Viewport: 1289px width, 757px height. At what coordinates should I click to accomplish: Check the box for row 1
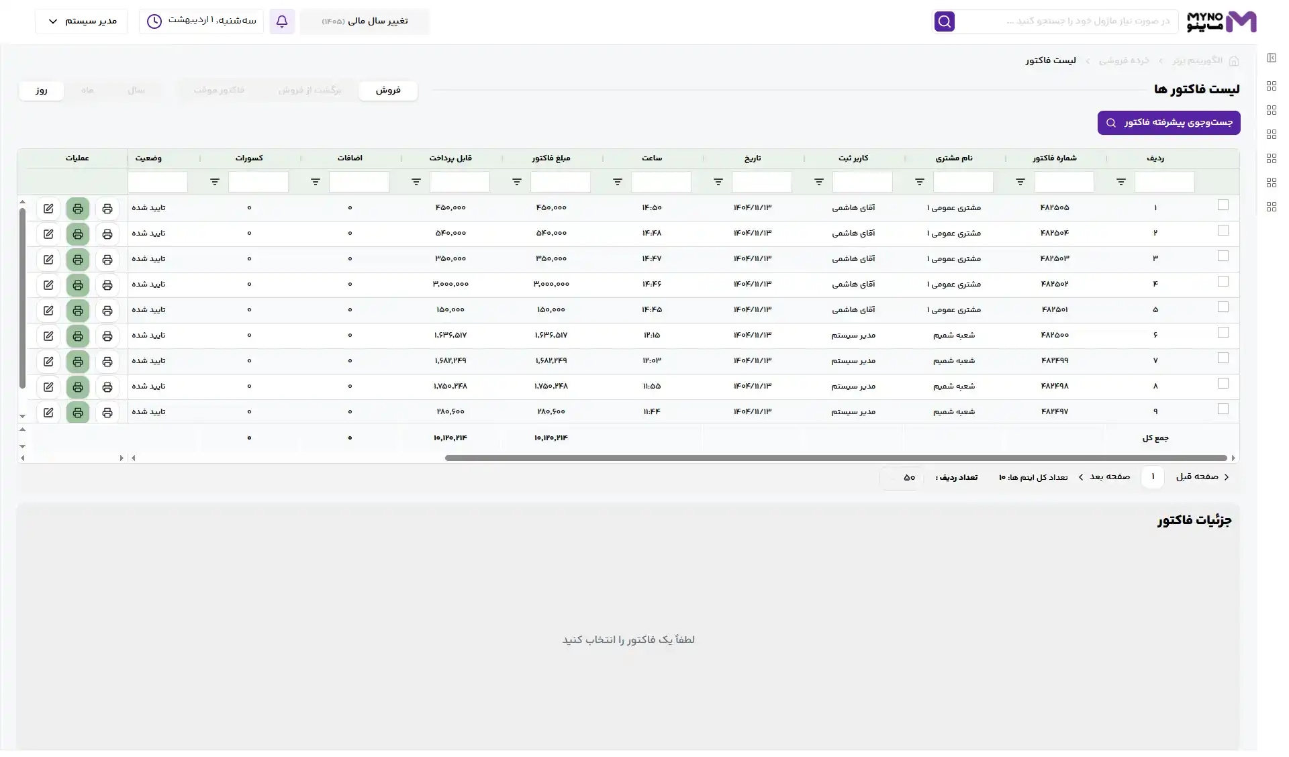tap(1223, 205)
